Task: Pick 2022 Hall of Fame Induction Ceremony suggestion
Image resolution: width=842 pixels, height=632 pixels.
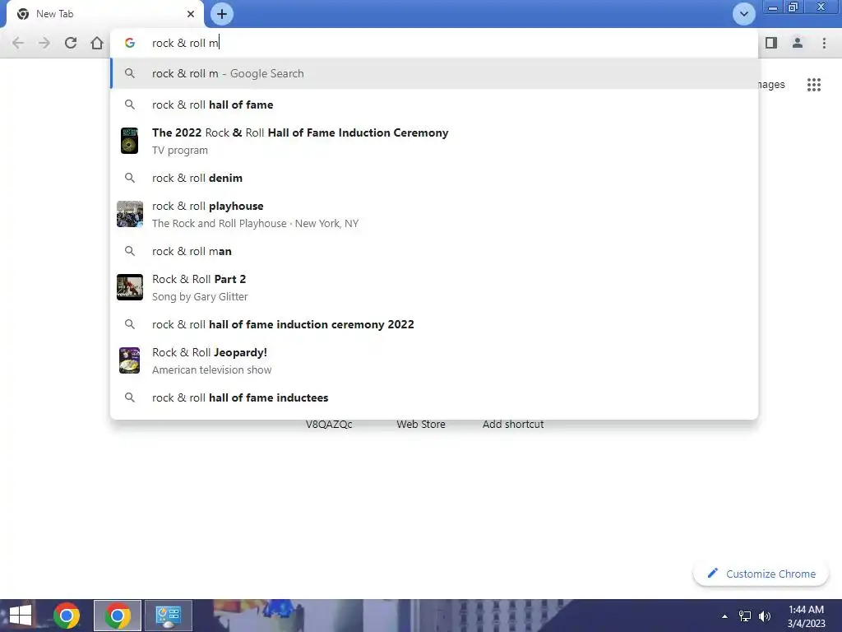Action: pos(434,141)
